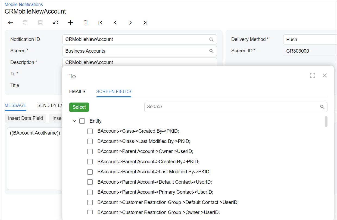
Task: Maximize the To dialog with fullscreen icon
Action: tap(313, 76)
